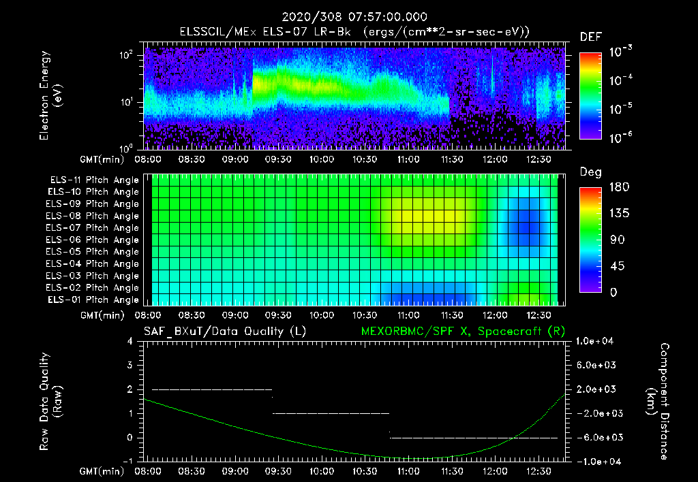
Task: Click the data quality line at level 2
Action: pos(212,389)
